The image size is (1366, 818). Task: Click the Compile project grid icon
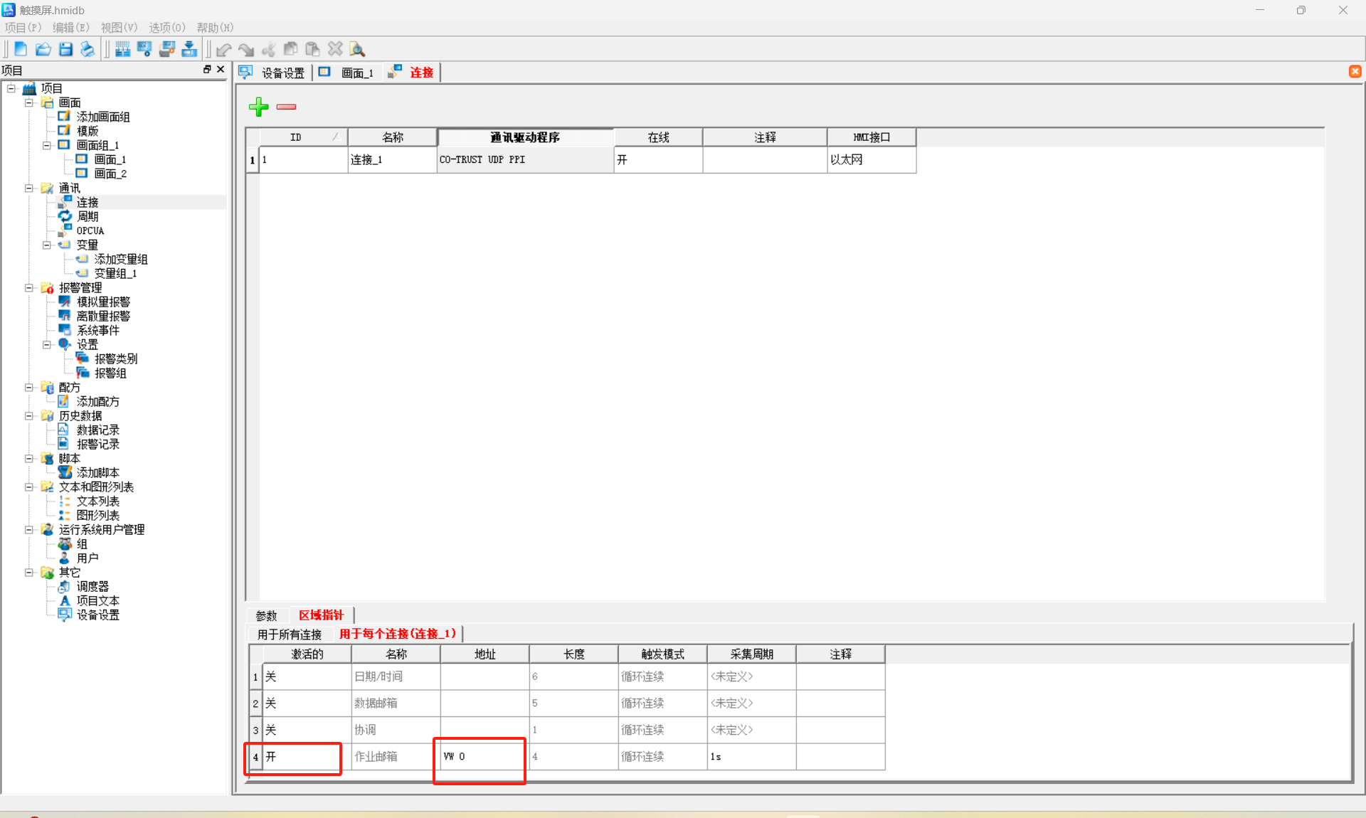click(x=122, y=49)
